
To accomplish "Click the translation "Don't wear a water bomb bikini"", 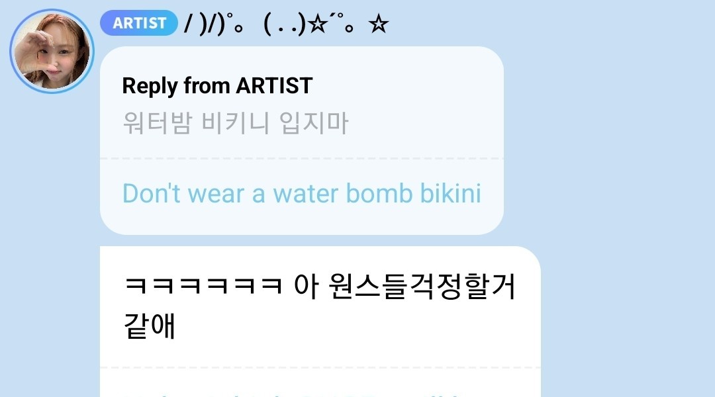I will (x=301, y=193).
